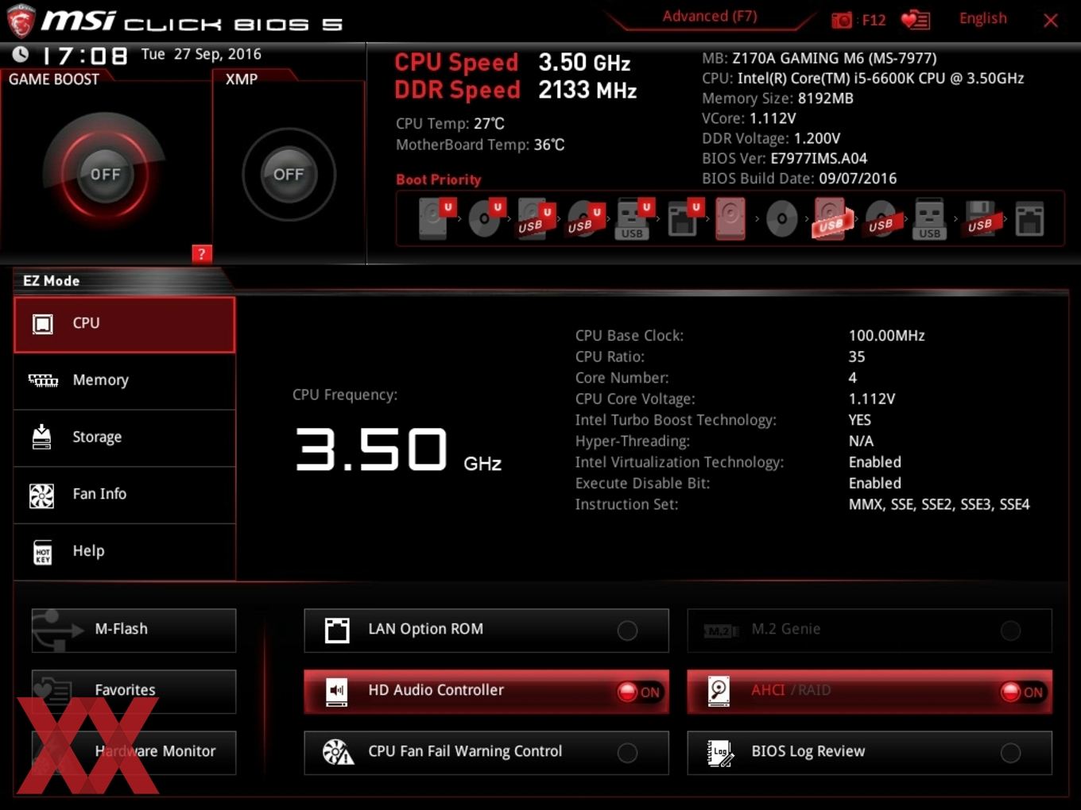The width and height of the screenshot is (1081, 810).
Task: Click the red question mark help icon
Action: [202, 254]
